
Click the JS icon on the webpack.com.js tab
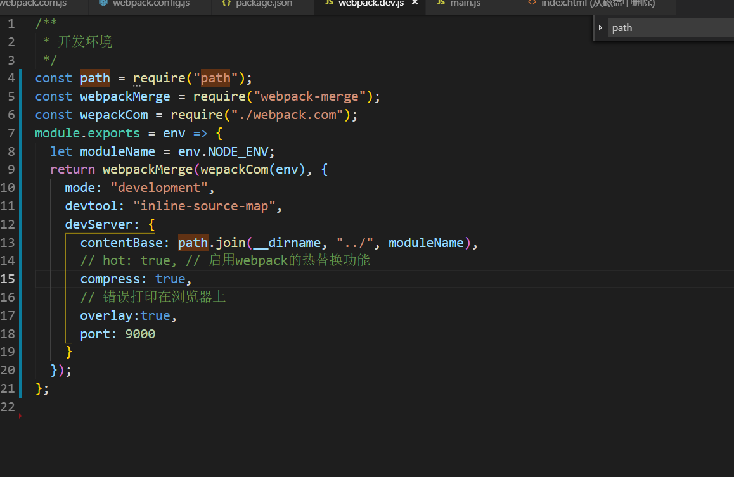[3, 4]
